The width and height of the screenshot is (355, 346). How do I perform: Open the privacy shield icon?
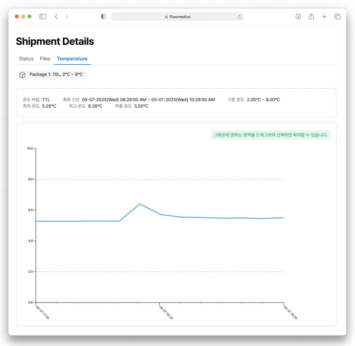[x=103, y=16]
